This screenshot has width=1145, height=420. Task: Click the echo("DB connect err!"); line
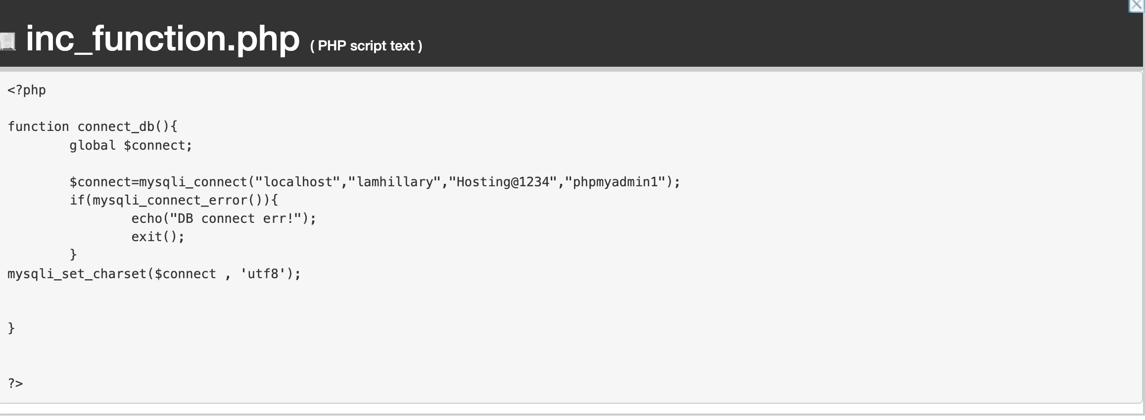point(224,218)
